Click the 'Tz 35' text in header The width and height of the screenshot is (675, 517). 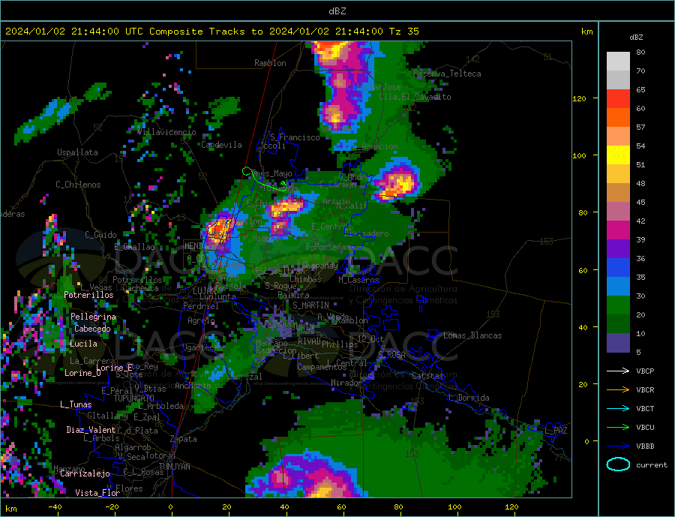point(403,31)
